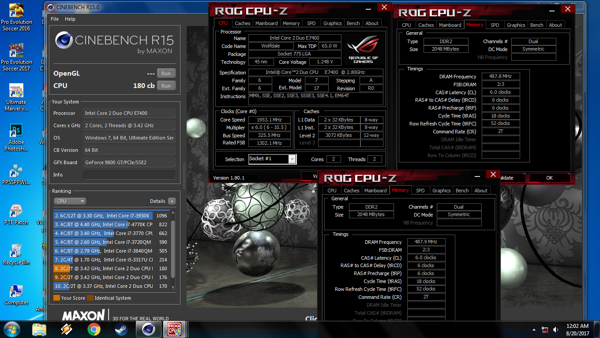
Task: Select ranking row i5-3317U score 214
Action: pyautogui.click(x=111, y=260)
